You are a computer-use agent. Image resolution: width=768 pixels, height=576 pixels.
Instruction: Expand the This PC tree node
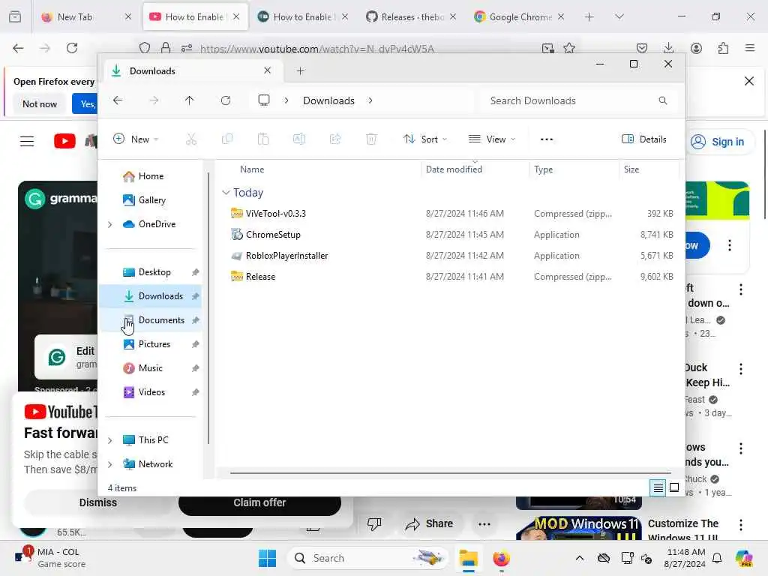(110, 440)
